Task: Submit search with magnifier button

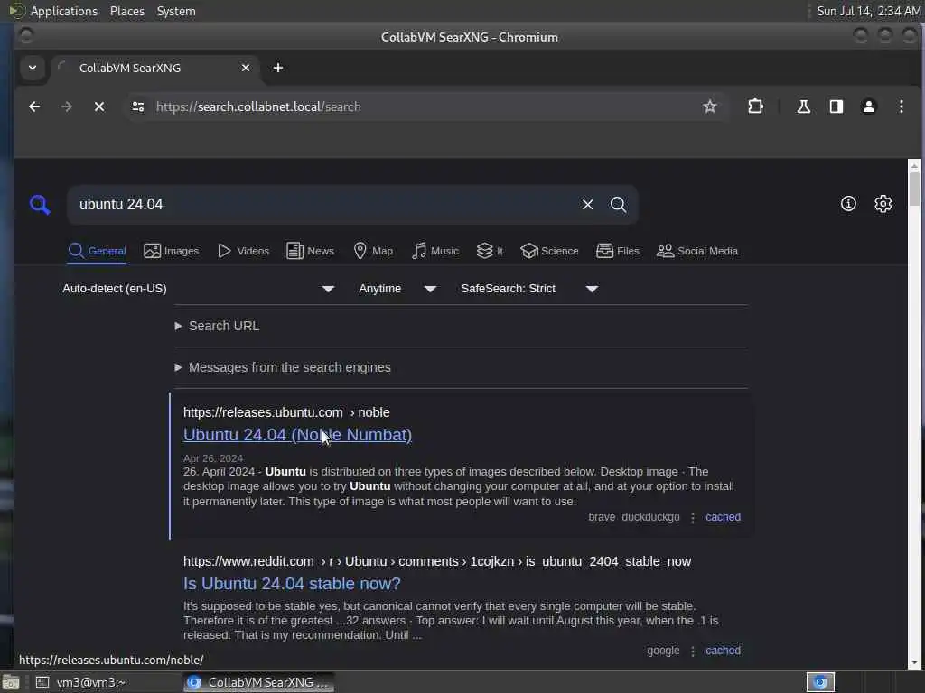Action: [618, 205]
